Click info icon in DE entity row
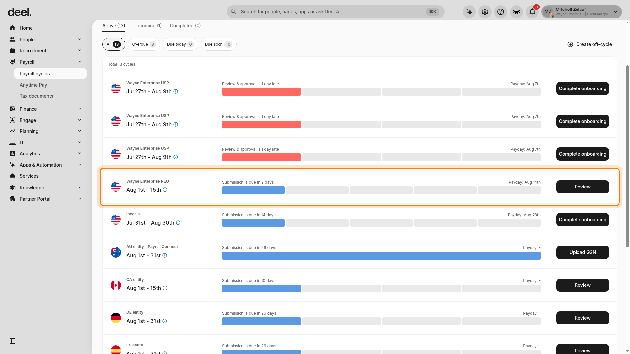 (x=165, y=321)
